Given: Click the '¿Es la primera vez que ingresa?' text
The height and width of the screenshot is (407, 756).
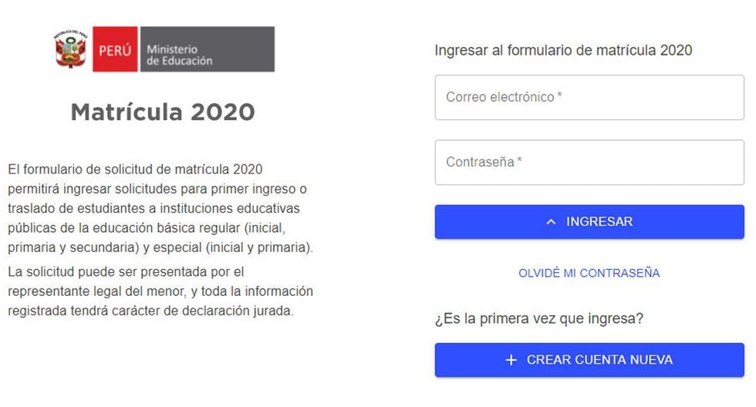Looking at the screenshot, I should coord(539,318).
